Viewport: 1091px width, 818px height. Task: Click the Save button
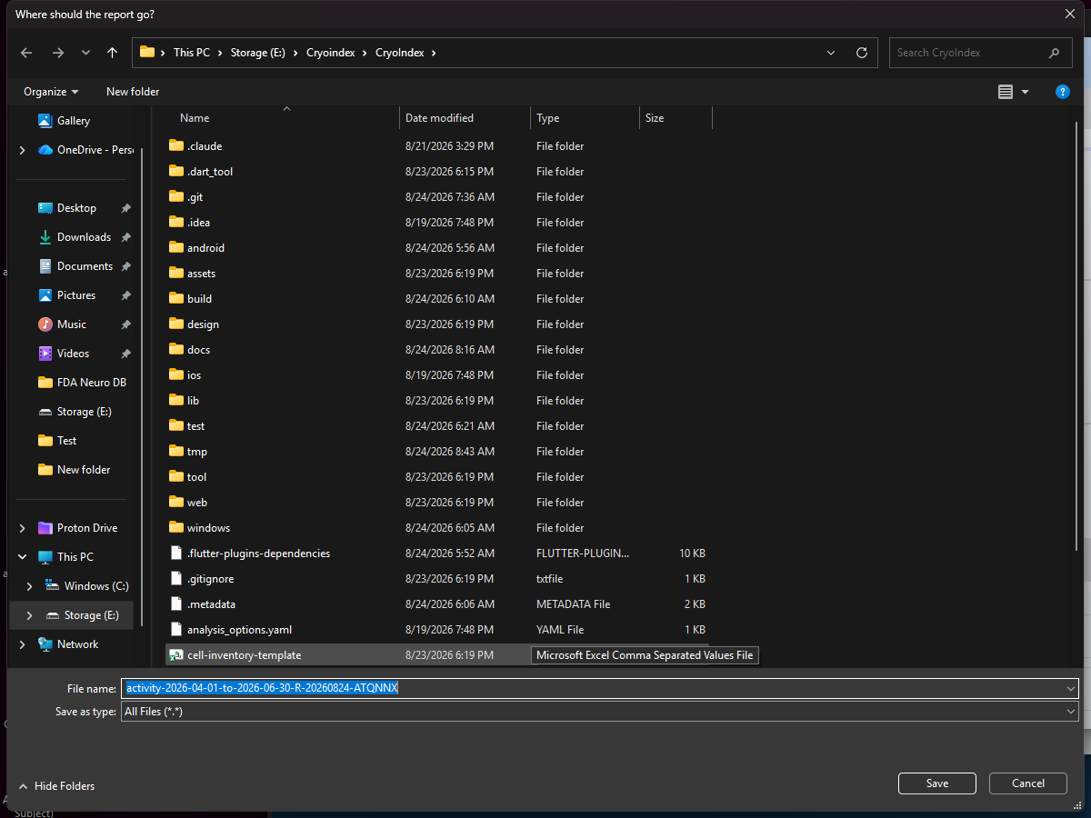pos(937,783)
